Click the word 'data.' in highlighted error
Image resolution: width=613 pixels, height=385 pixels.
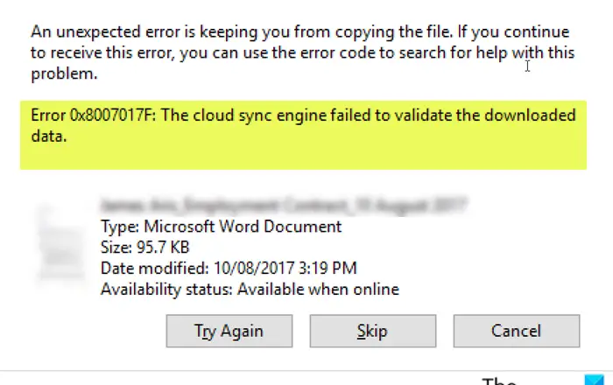(x=49, y=136)
